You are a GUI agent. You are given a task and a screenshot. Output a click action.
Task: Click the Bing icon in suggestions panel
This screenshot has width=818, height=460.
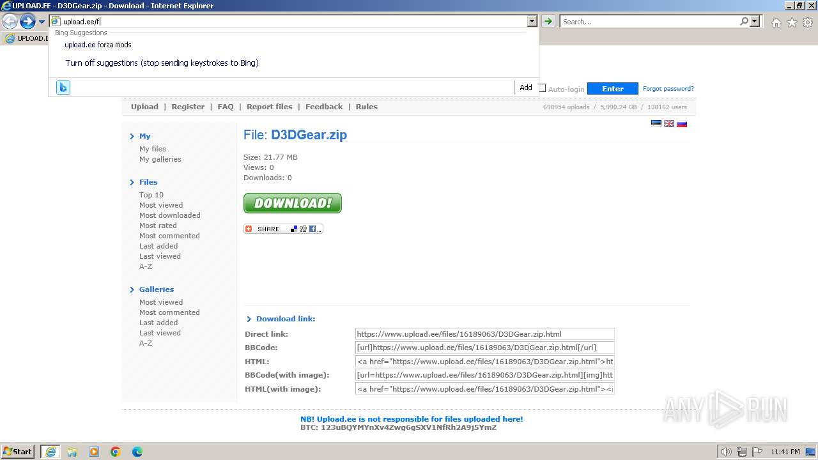pos(63,88)
